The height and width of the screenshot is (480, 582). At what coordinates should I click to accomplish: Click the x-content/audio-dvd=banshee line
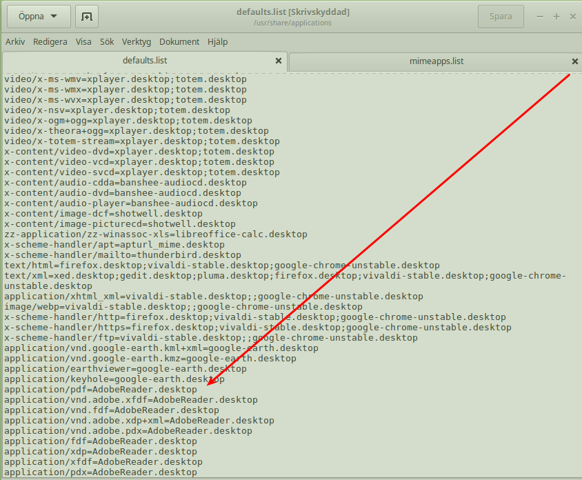point(123,193)
